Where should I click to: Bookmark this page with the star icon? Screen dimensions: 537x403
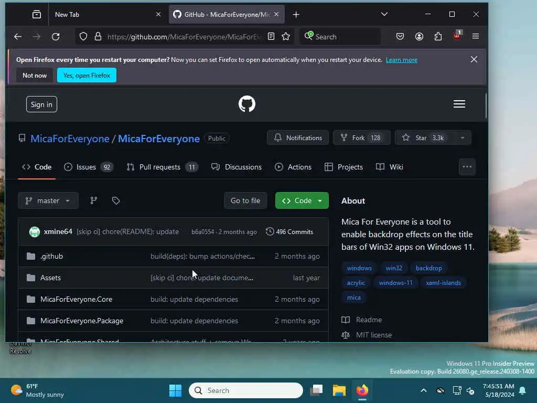point(286,36)
